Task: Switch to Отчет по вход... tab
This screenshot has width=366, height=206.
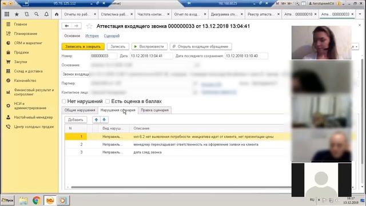Action: pyautogui.click(x=187, y=14)
